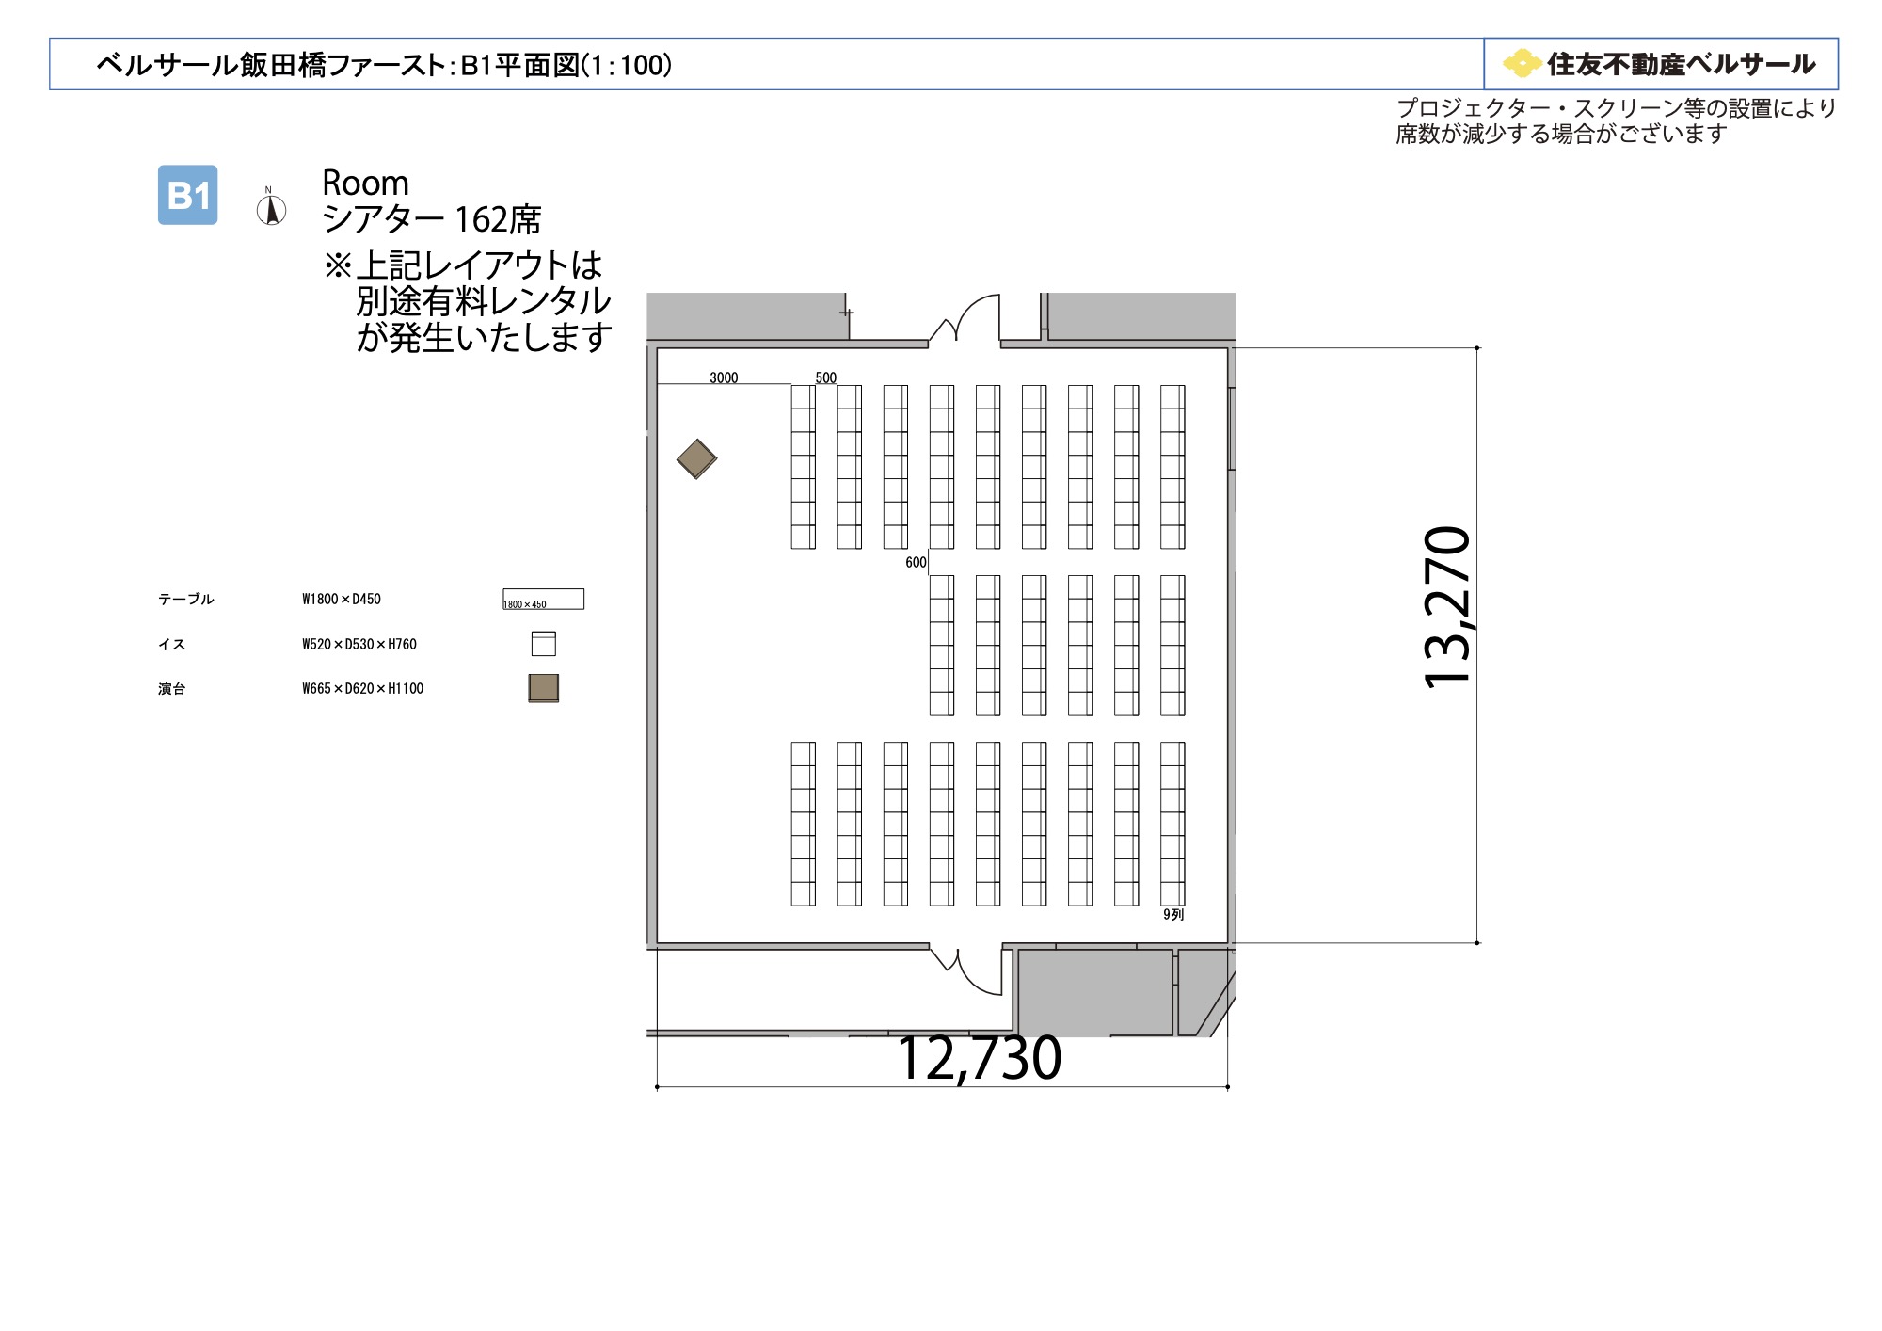Click the table legend rectangle 1800×450
This screenshot has width=1882, height=1331.
pyautogui.click(x=543, y=599)
